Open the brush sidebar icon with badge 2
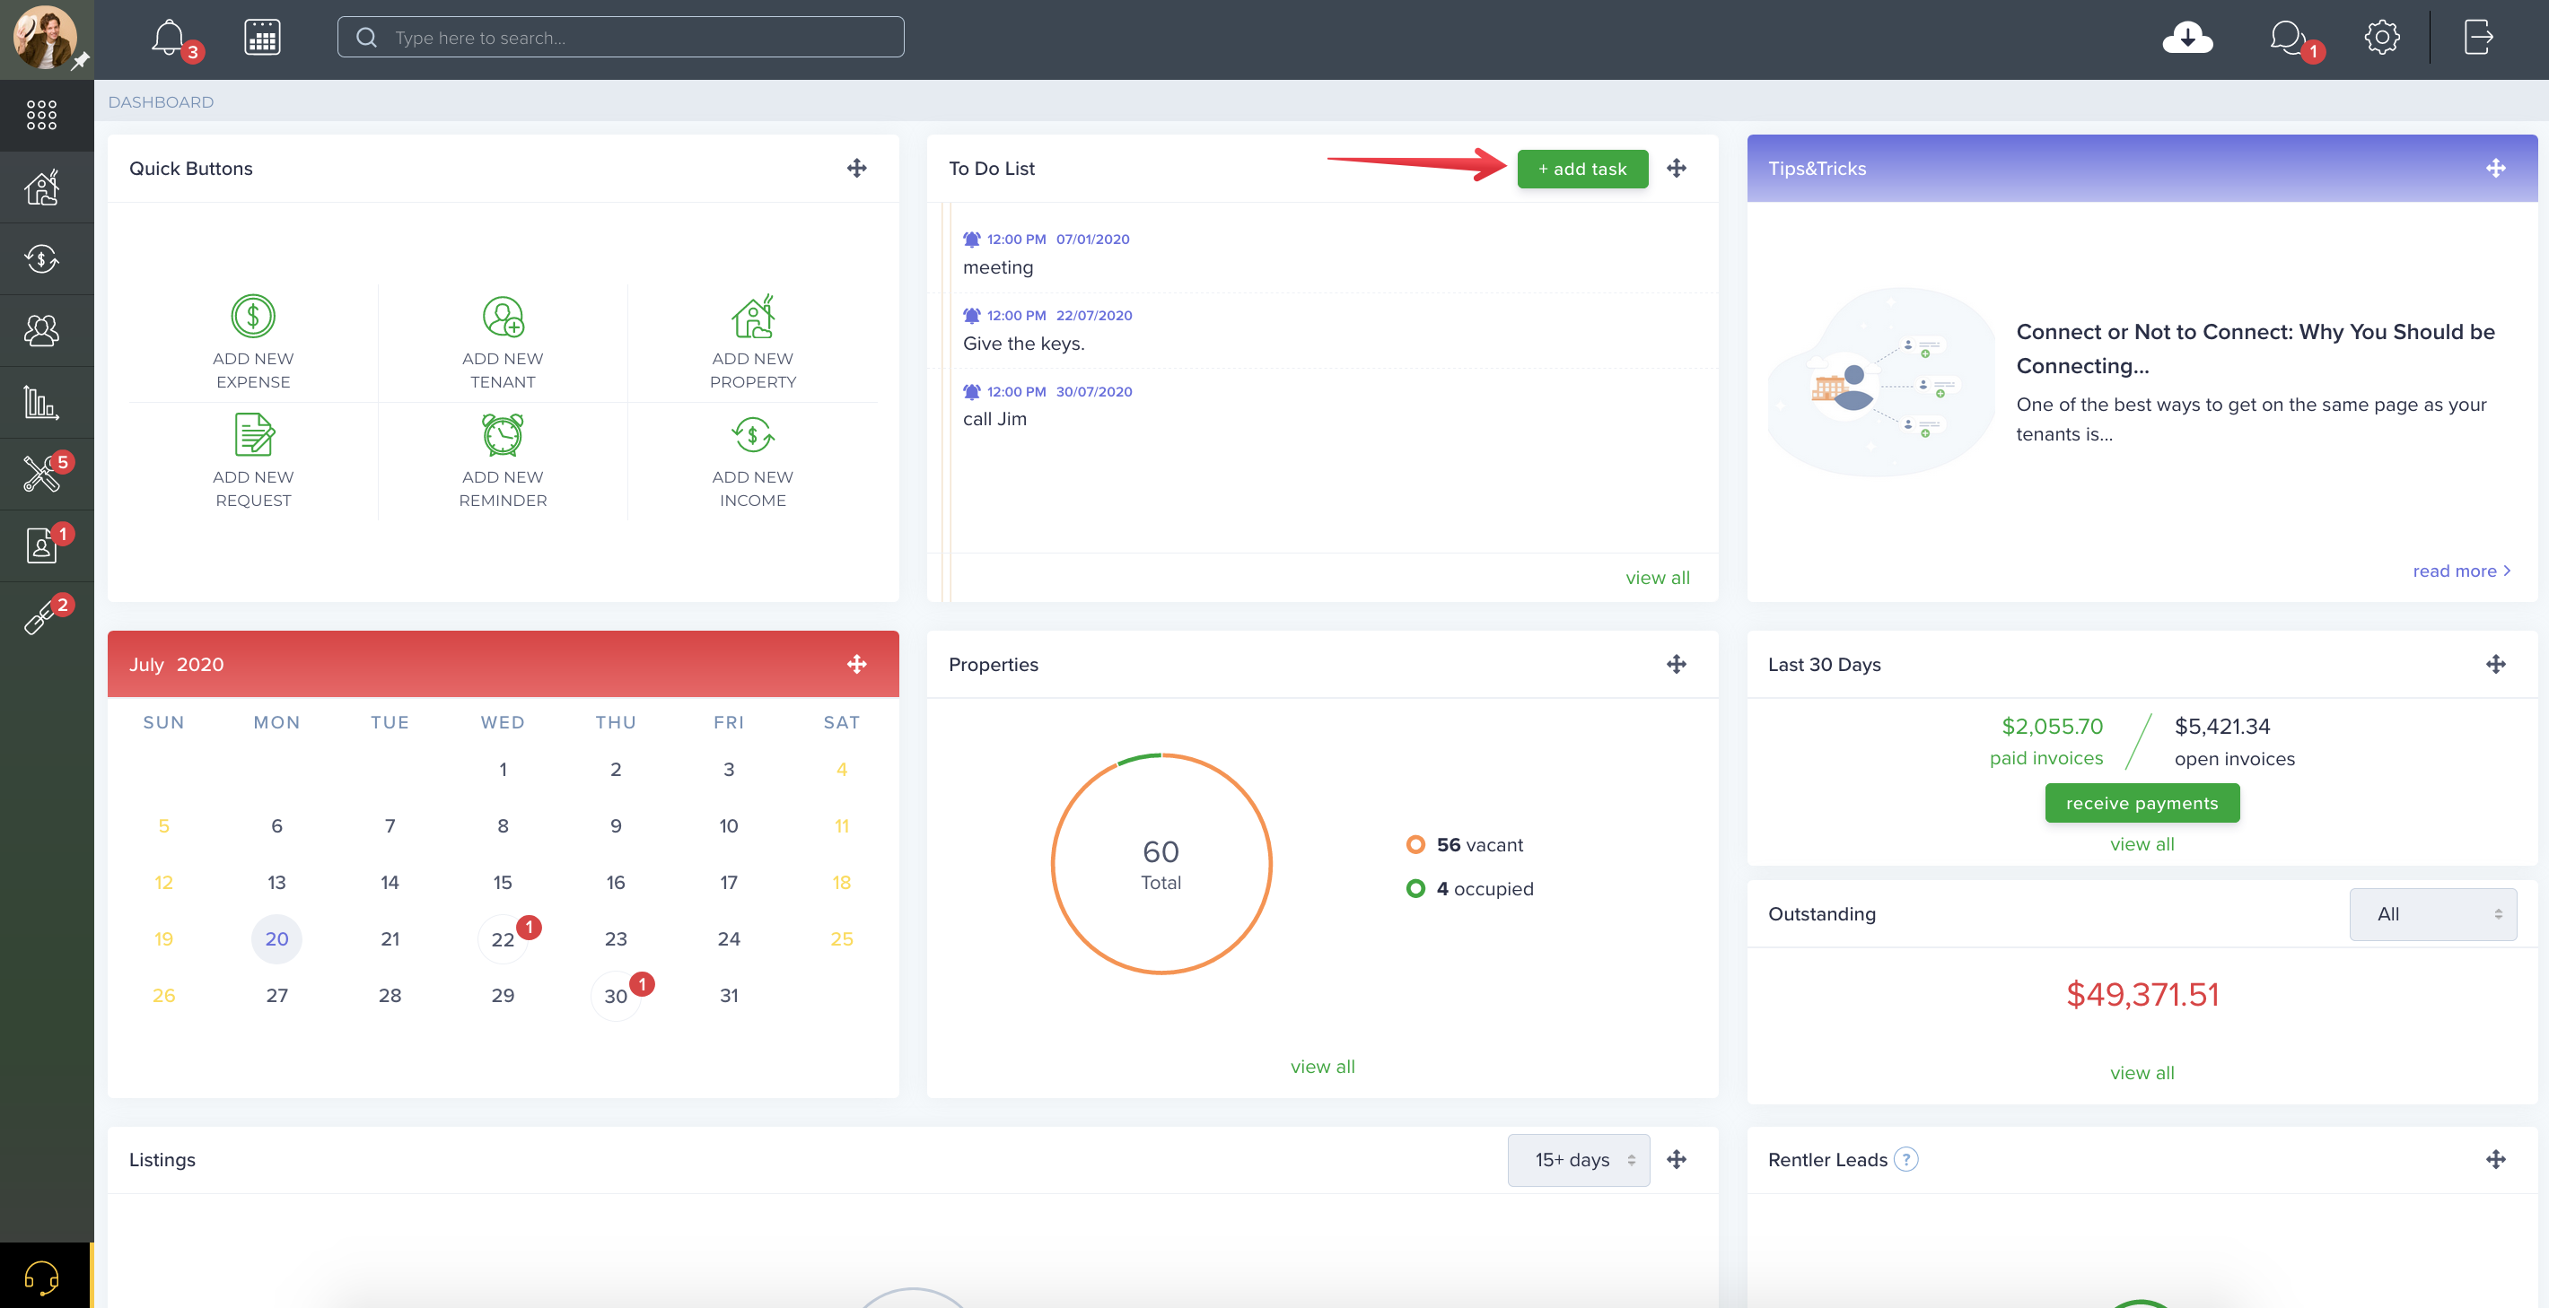2549x1308 pixels. pos(41,617)
